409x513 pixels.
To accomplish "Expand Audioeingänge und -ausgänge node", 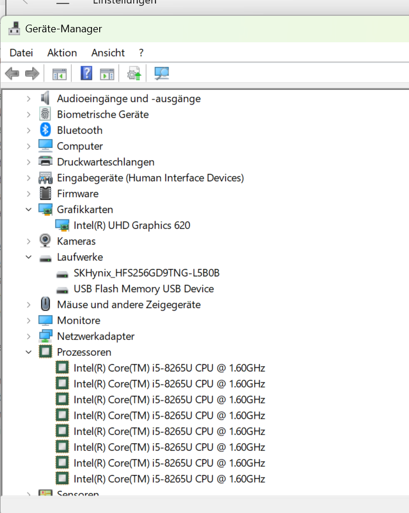I will coord(29,99).
